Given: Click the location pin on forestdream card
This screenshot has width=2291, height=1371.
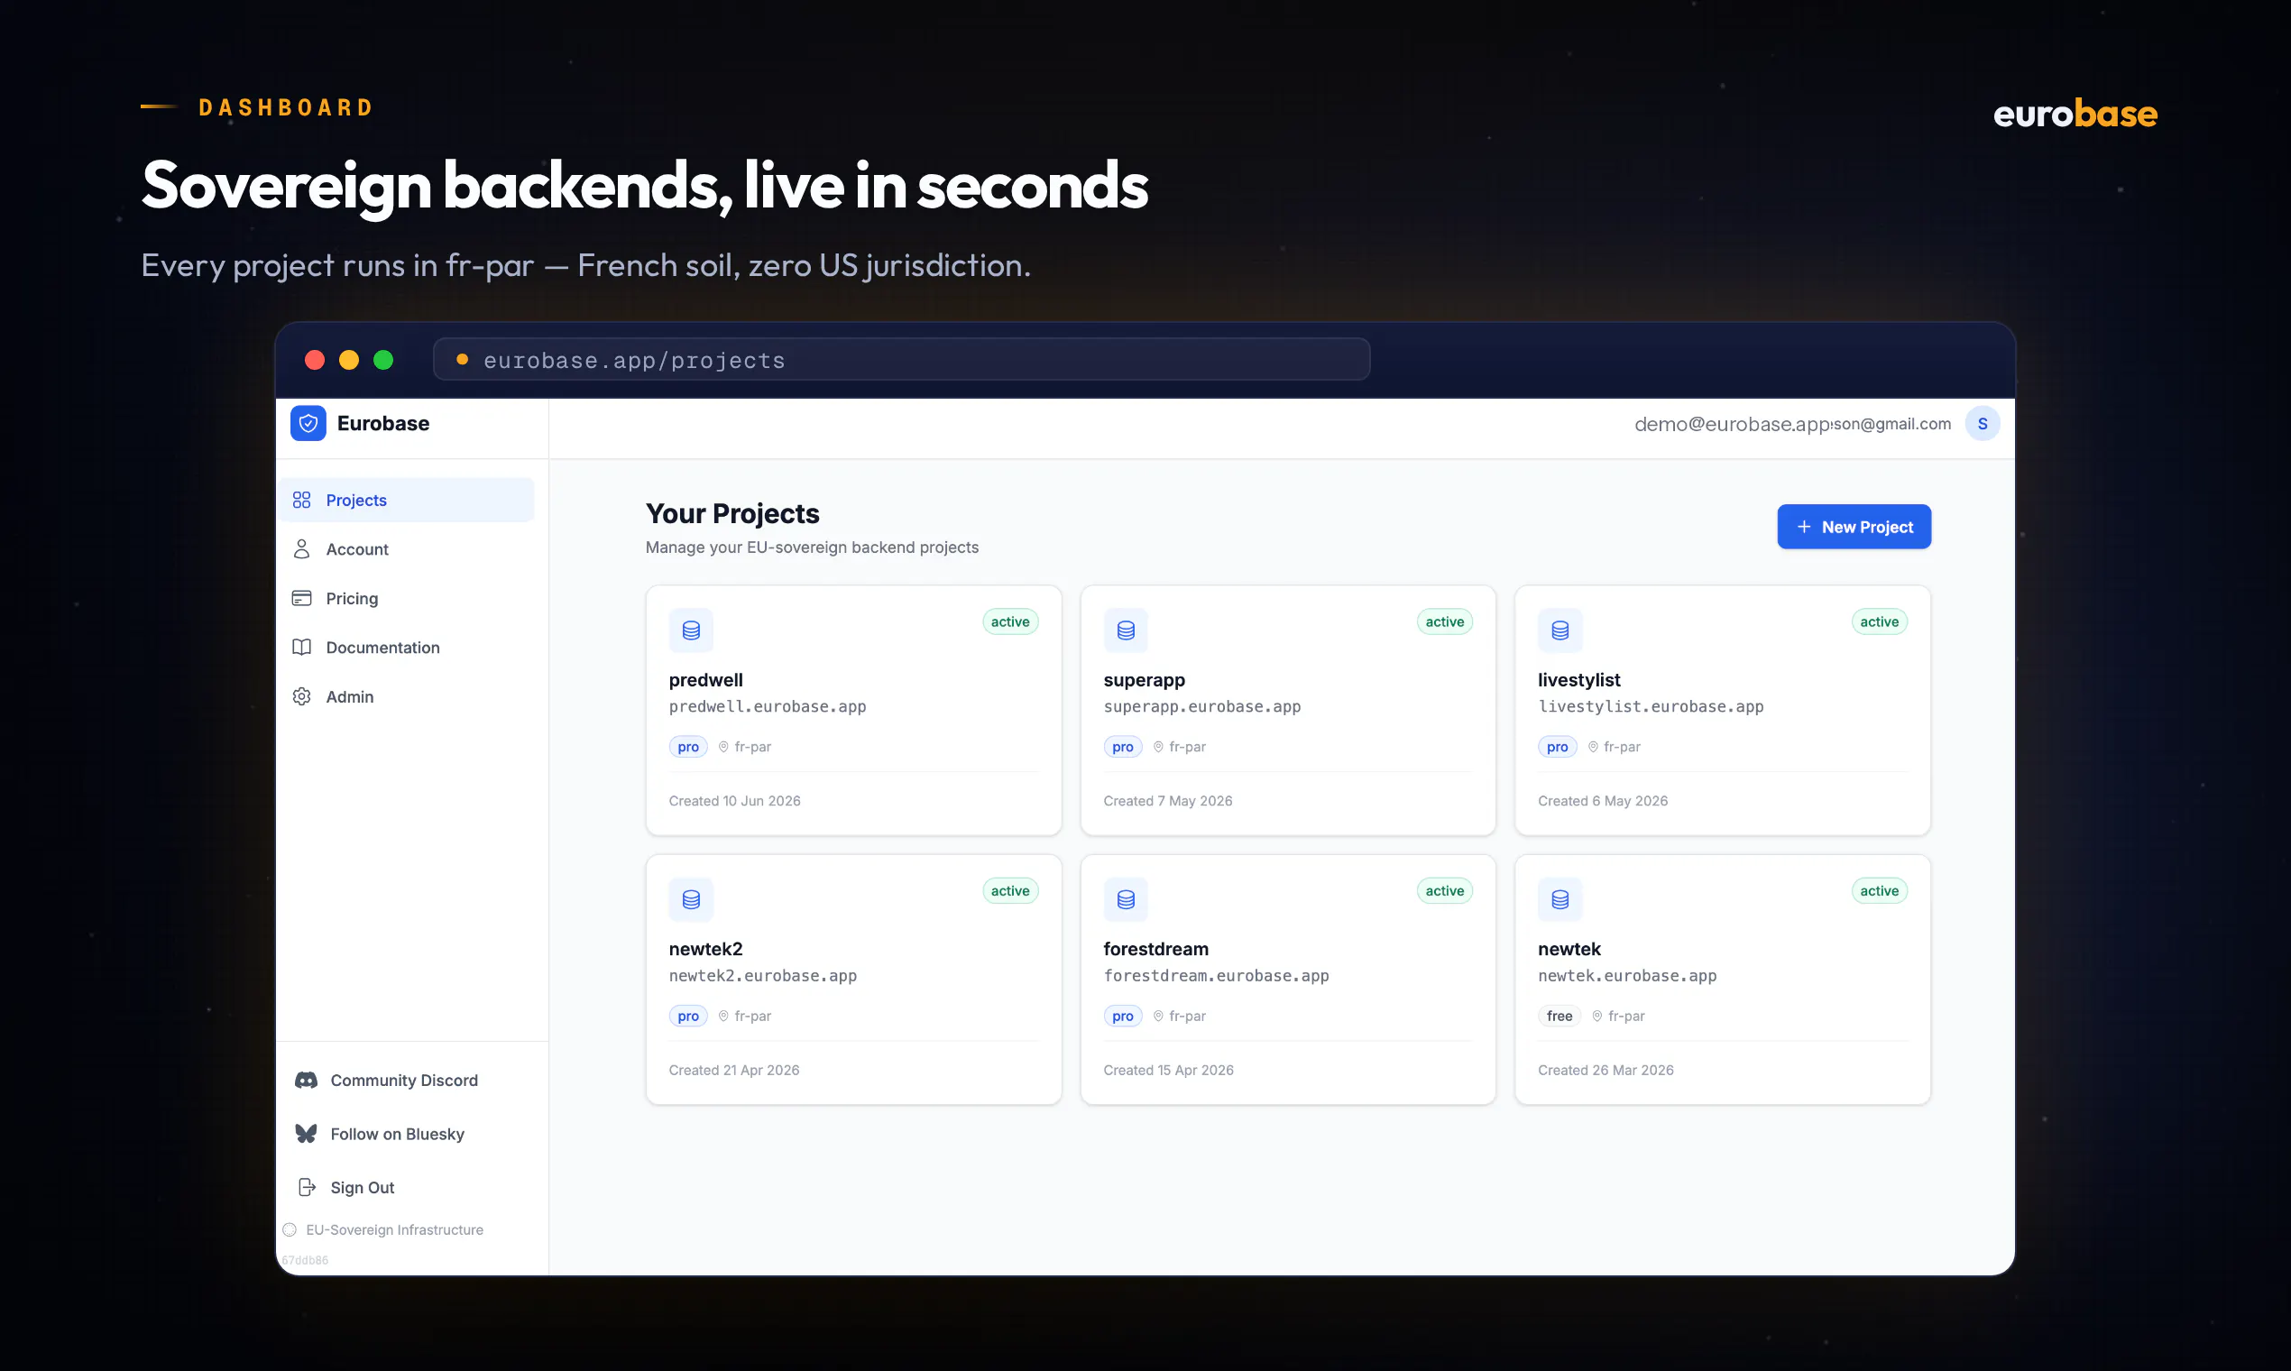Looking at the screenshot, I should click(x=1157, y=1016).
